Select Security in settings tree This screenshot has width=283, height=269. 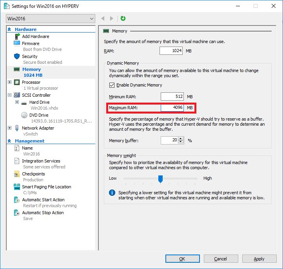click(x=30, y=56)
